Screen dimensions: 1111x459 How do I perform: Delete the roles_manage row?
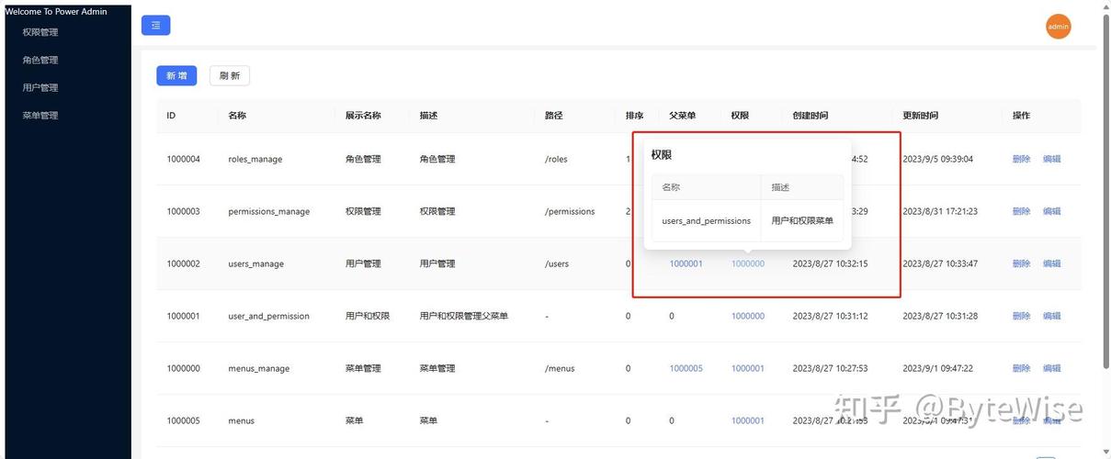[1021, 159]
